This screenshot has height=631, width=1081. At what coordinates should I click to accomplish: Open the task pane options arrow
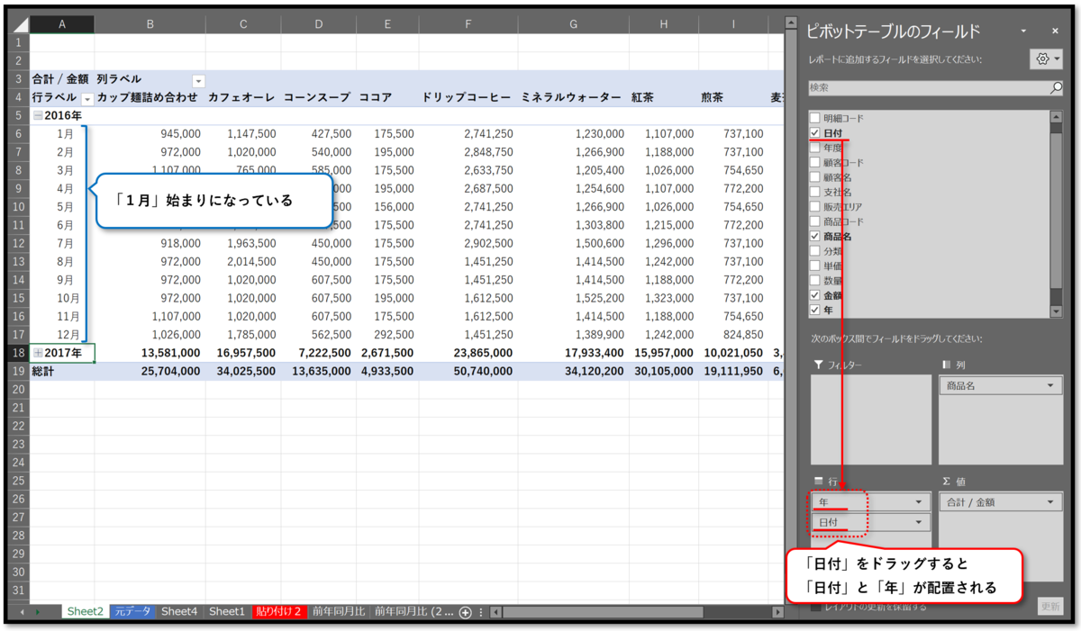pos(1024,32)
